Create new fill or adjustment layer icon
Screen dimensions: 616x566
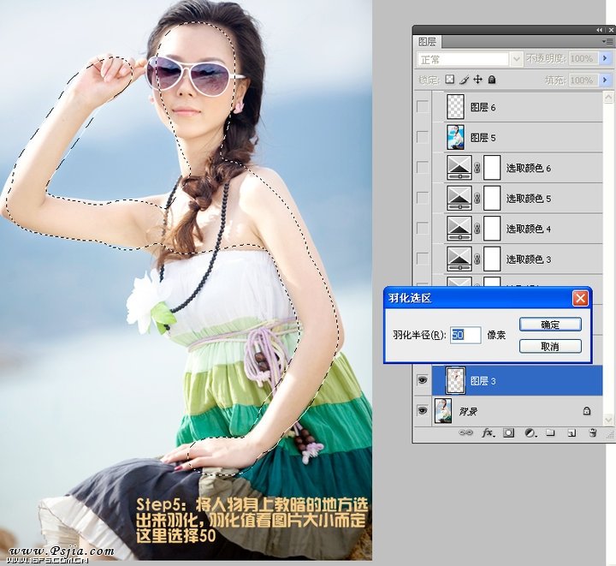pos(530,432)
